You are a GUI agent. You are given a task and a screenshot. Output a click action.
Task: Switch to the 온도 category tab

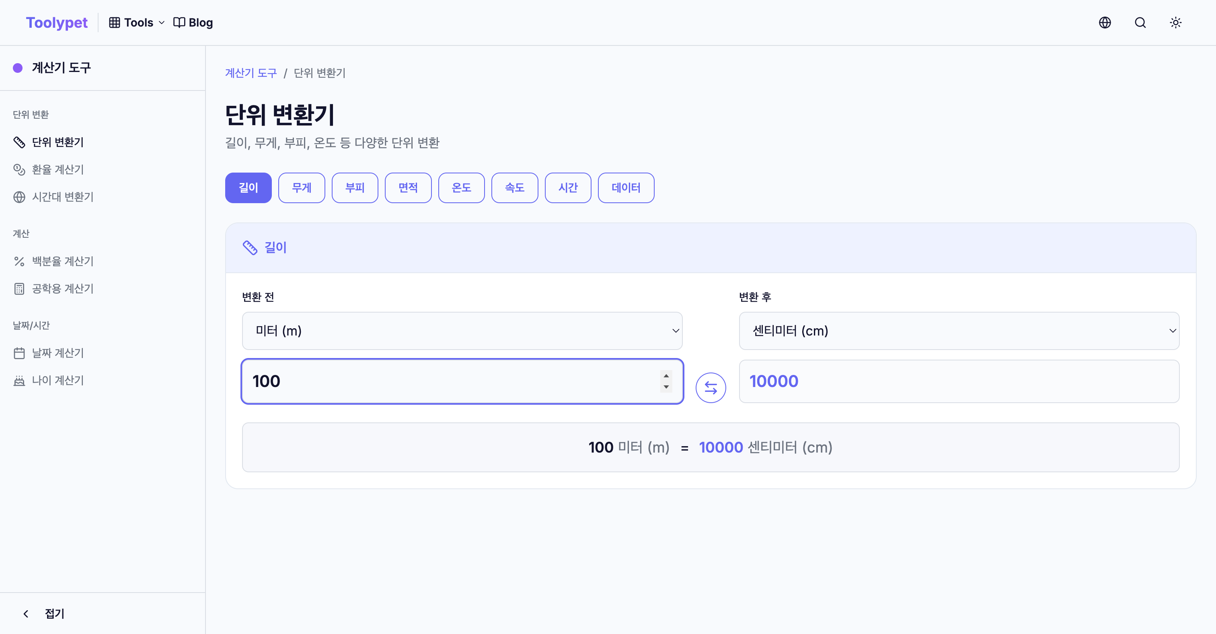tap(461, 188)
